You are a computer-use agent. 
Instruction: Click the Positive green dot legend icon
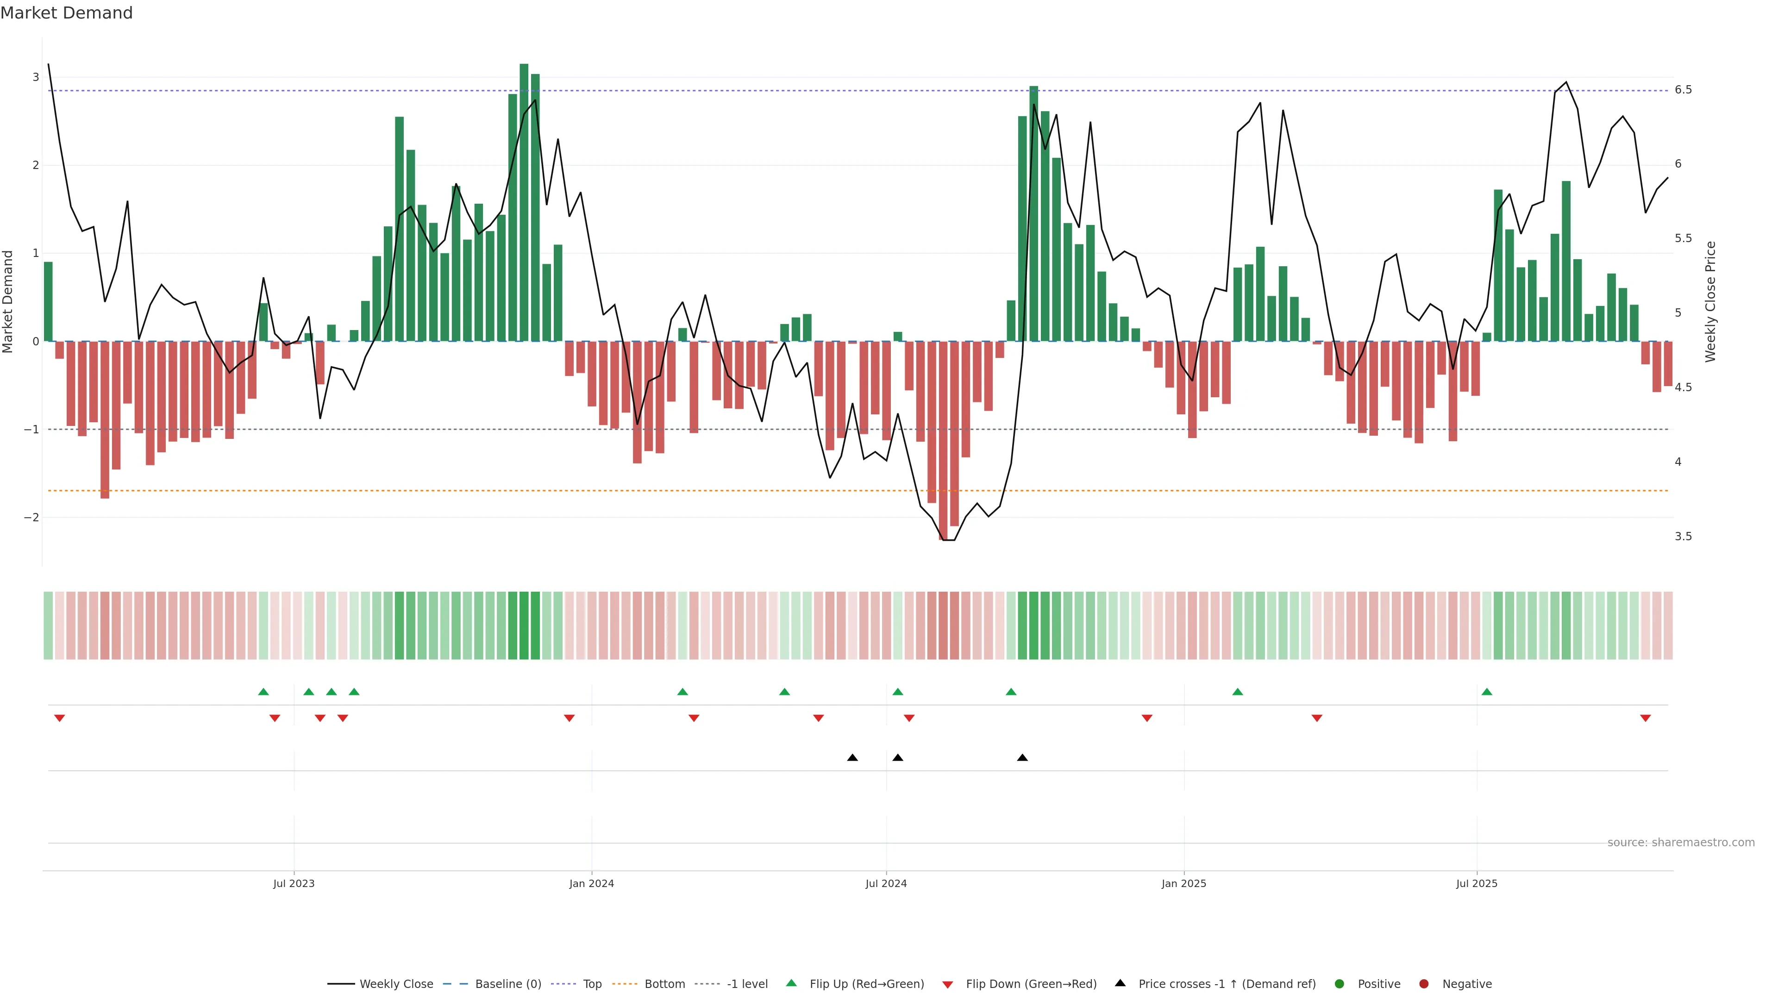pyautogui.click(x=1340, y=984)
